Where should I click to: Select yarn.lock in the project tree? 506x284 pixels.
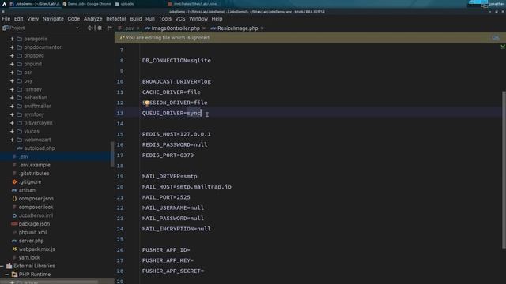click(x=29, y=258)
